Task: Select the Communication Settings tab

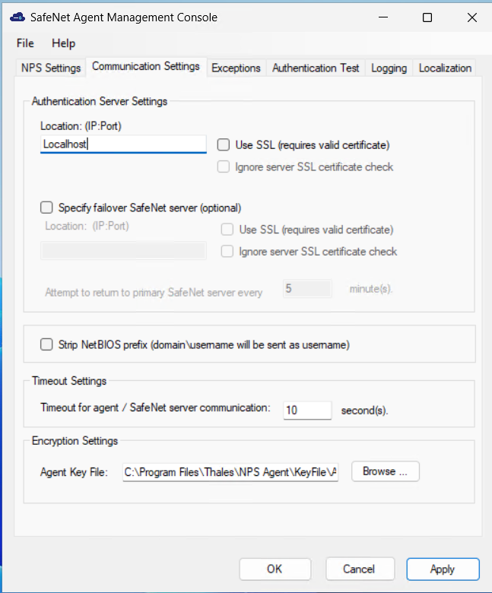Action: click(x=146, y=67)
